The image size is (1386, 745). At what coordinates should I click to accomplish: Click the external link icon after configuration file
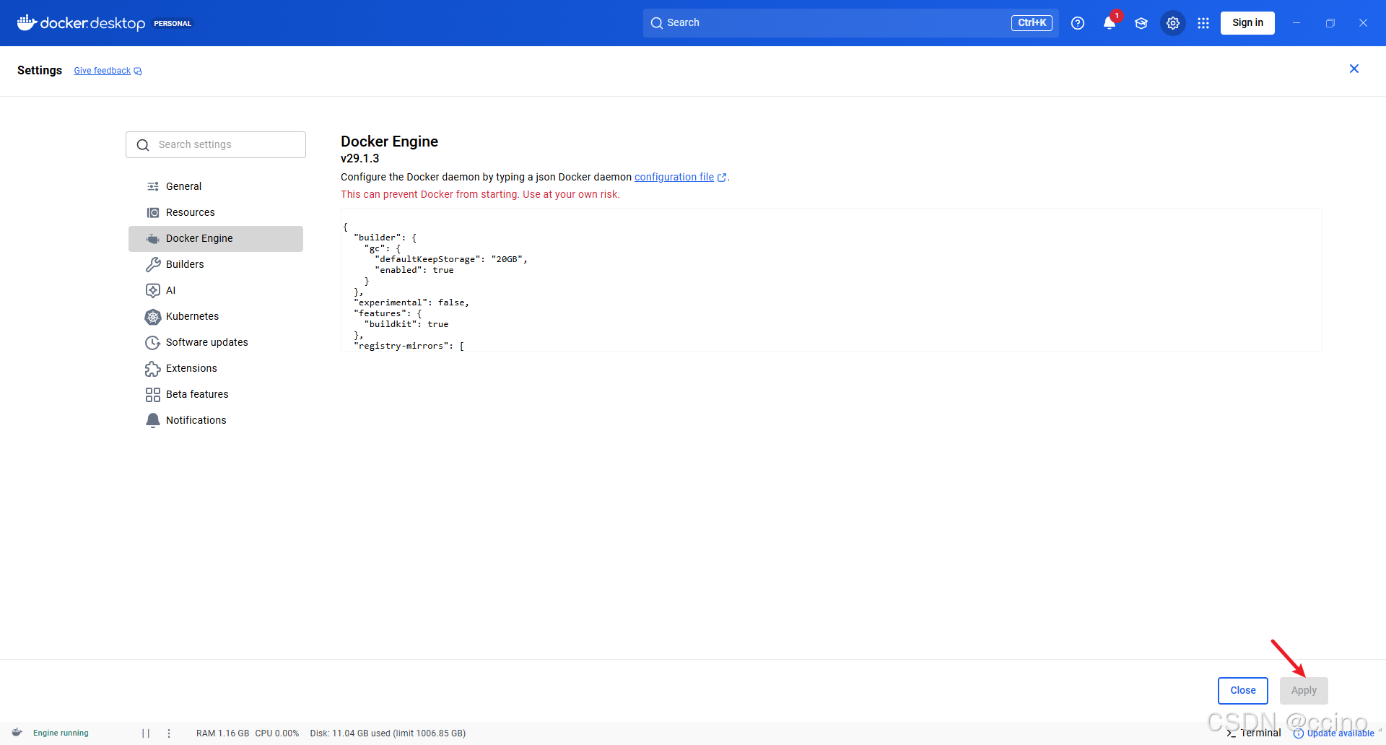[x=722, y=178]
